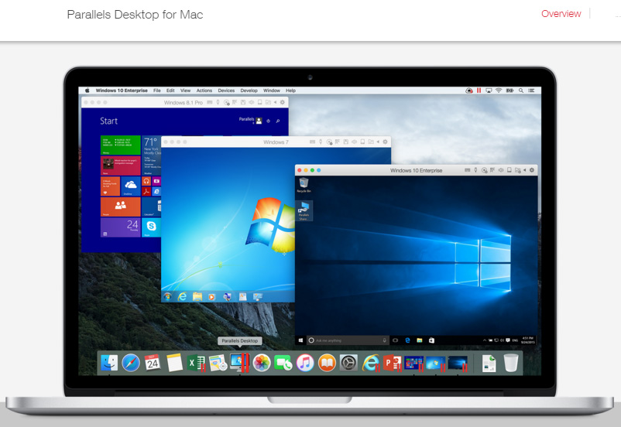Open Windows Media Player in Windows 7 taskbar
621x427 pixels.
(212, 296)
